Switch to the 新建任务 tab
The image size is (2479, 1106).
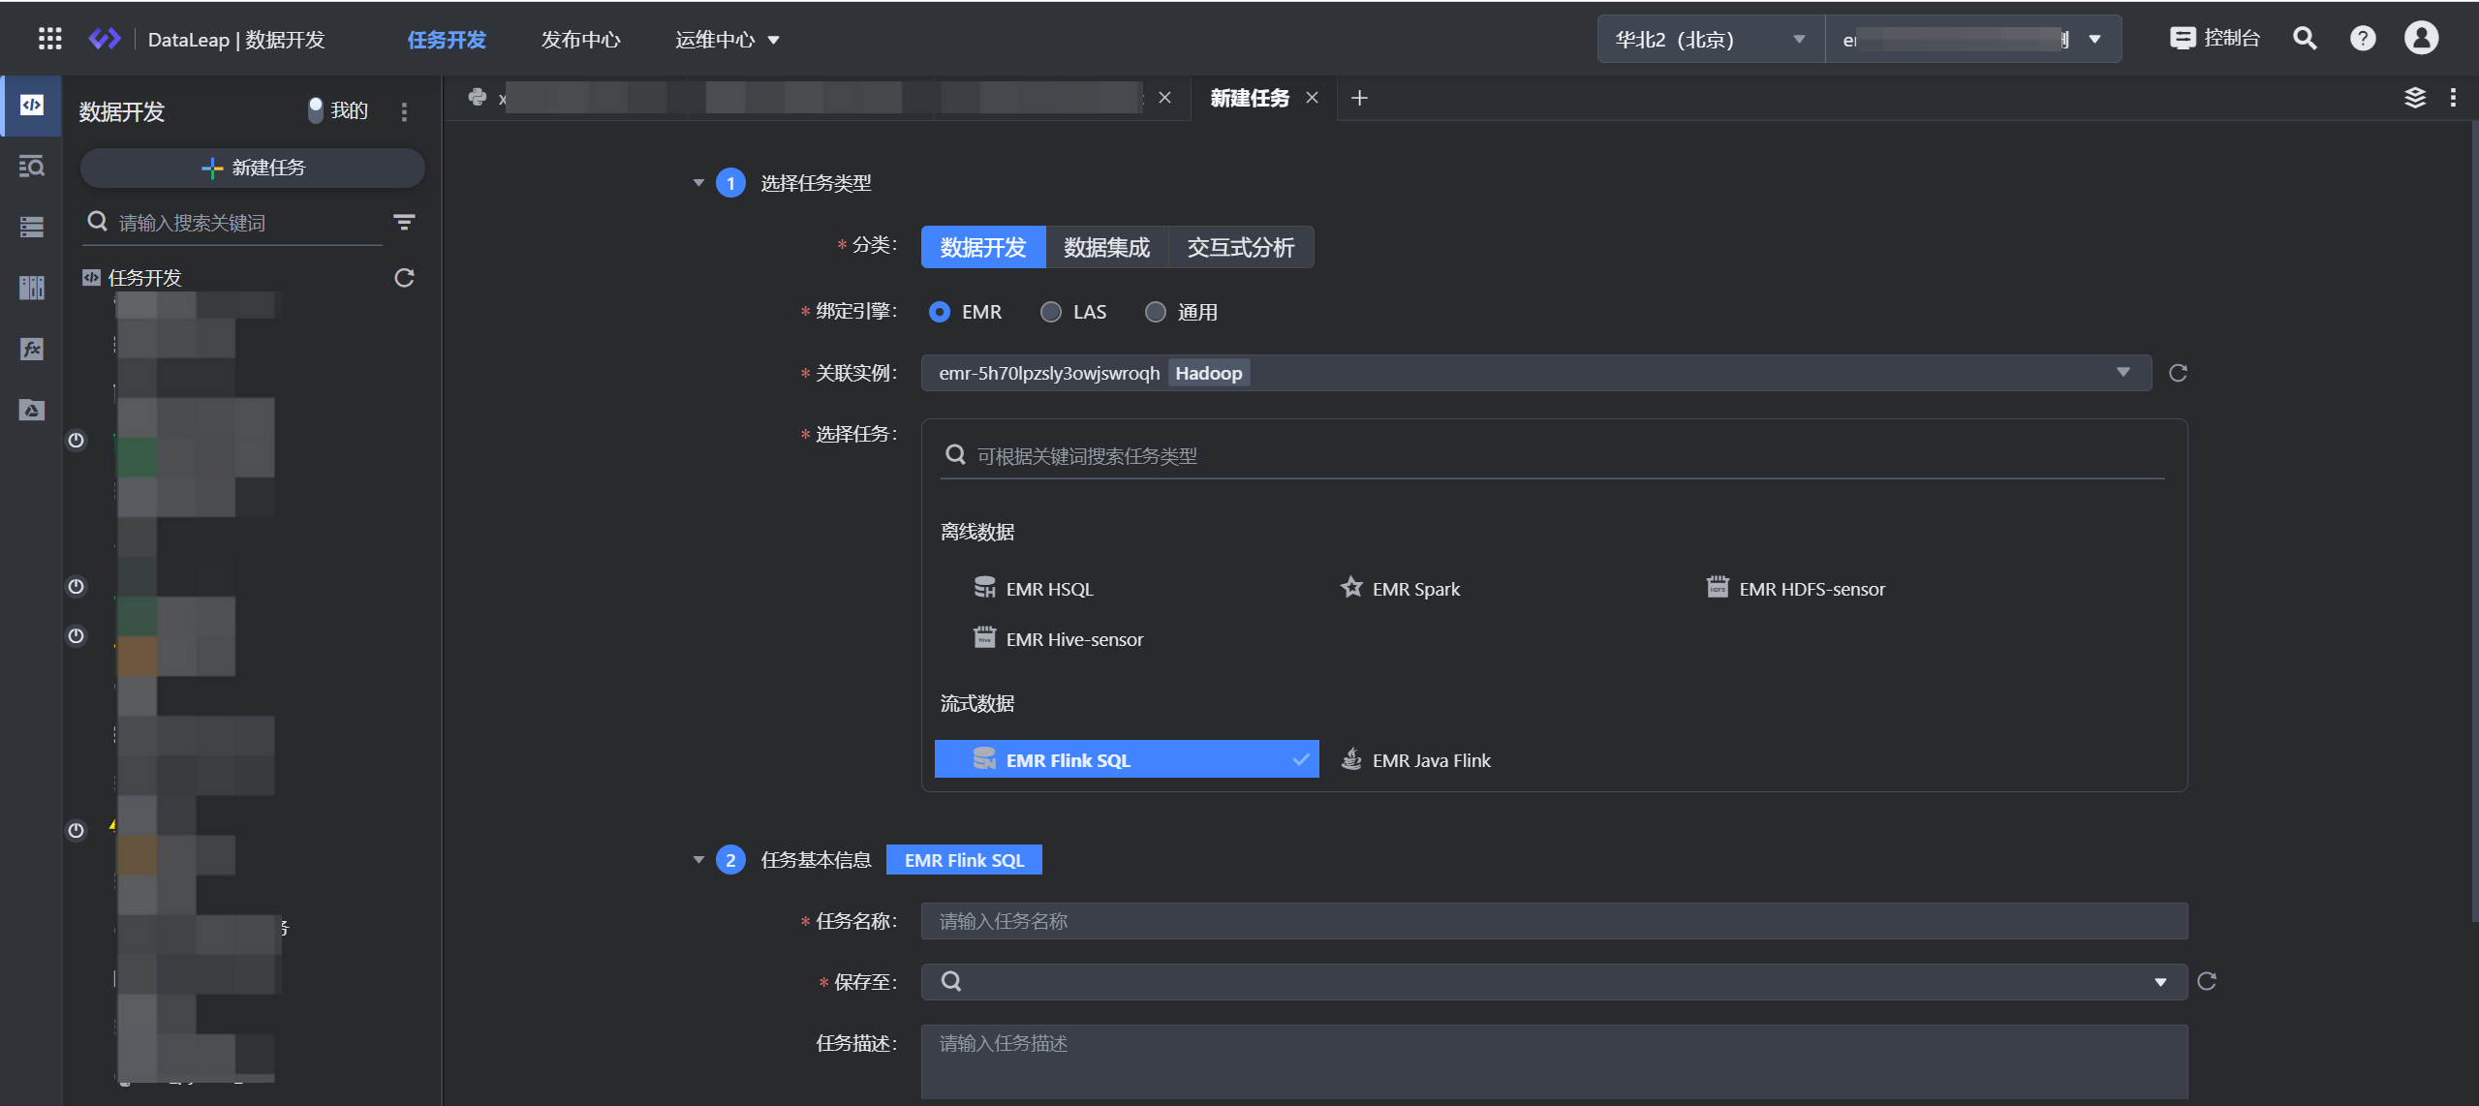tap(1250, 98)
